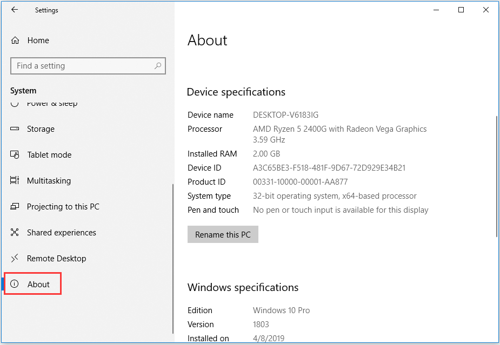Click the Device ID value text
Image resolution: width=500 pixels, height=345 pixels.
pos(329,168)
